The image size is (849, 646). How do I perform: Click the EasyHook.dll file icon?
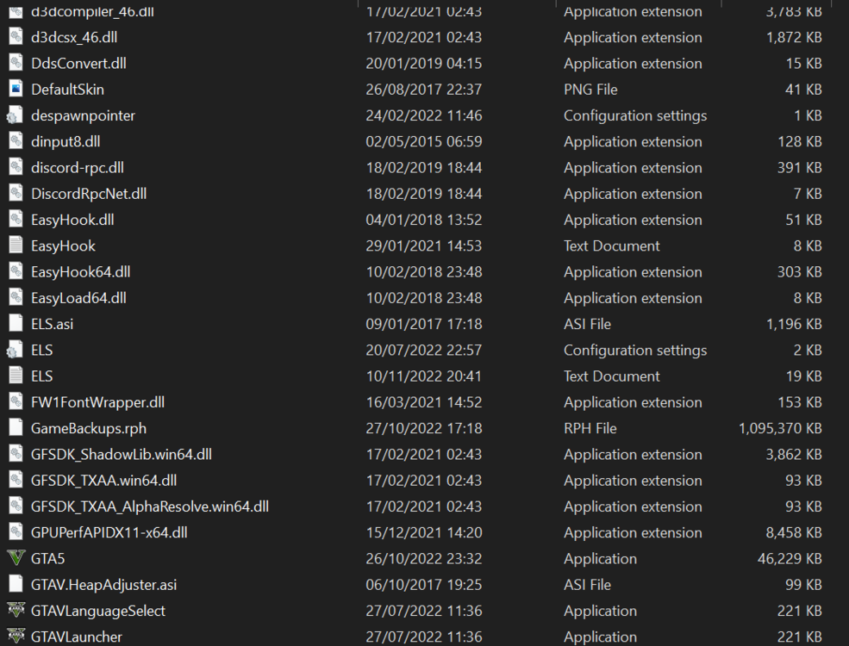coord(16,219)
